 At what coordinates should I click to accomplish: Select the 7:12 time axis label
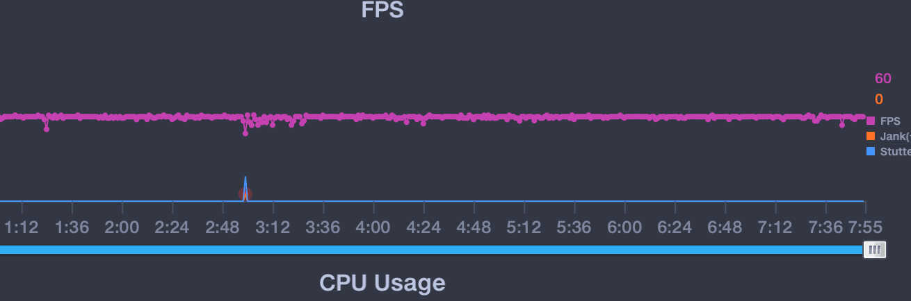click(775, 227)
